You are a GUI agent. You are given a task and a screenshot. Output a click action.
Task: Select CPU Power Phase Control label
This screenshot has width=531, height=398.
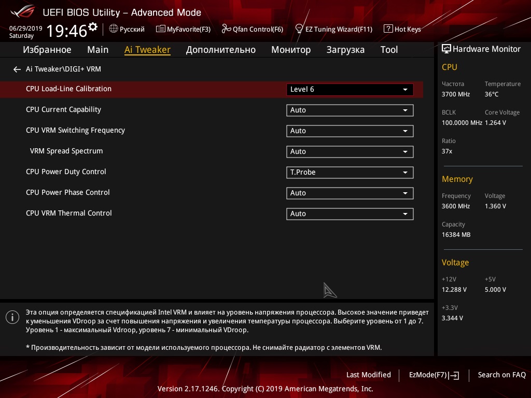tap(68, 192)
